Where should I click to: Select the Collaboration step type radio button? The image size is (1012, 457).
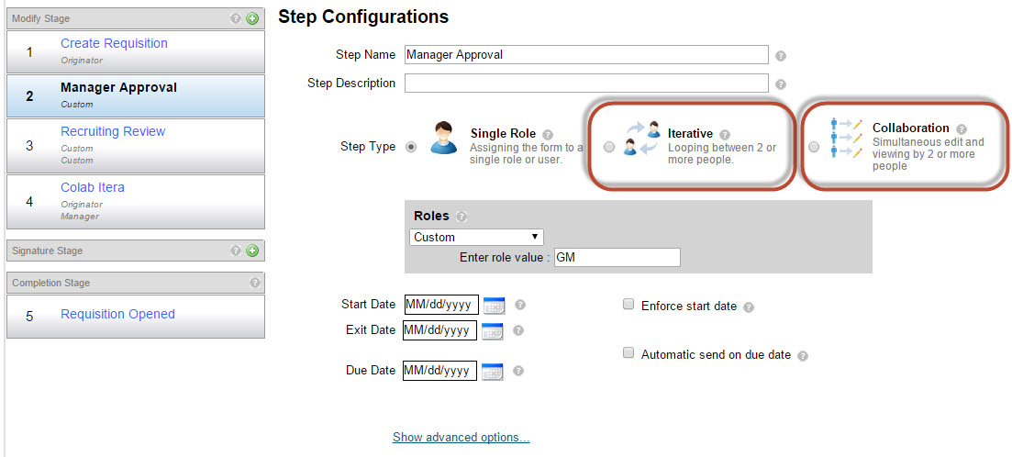[x=814, y=147]
